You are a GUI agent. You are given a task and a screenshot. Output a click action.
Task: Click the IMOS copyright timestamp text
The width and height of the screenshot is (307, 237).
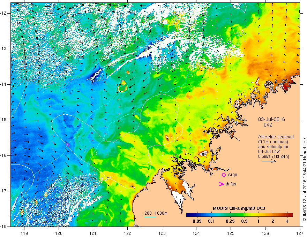pos(305,179)
